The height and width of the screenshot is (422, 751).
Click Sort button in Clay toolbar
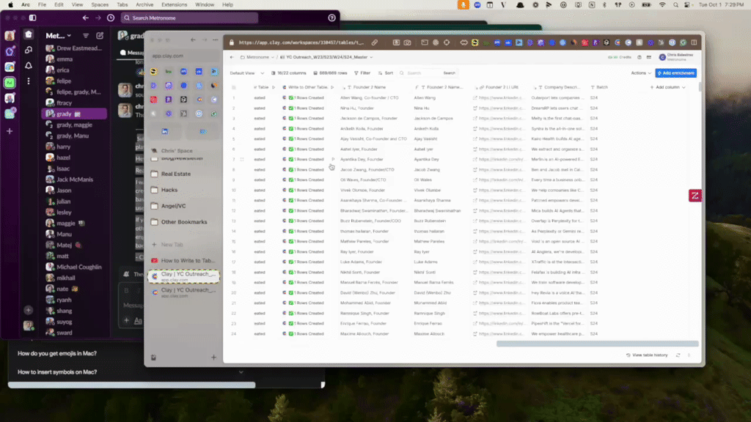coord(386,73)
